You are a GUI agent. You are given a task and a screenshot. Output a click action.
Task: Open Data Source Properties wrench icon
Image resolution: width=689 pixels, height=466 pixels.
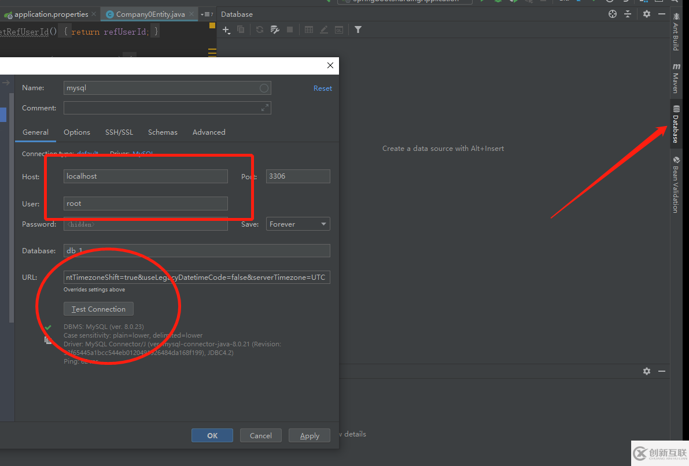275,29
